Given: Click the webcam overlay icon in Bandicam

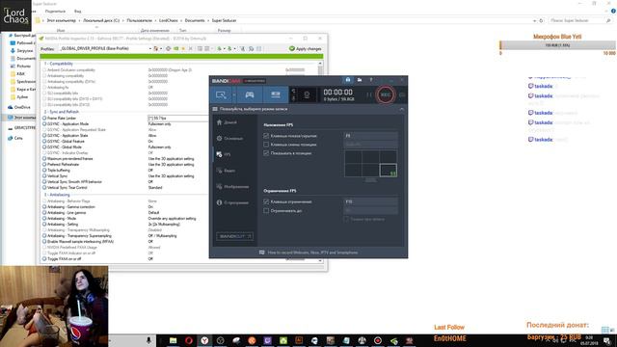Looking at the screenshot, I should click(x=307, y=94).
